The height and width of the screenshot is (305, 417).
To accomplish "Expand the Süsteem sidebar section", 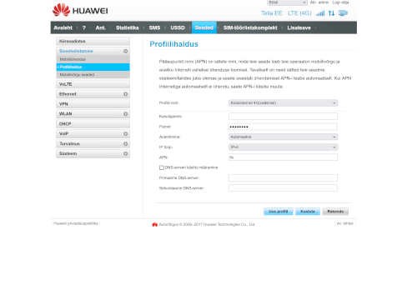I will [93, 153].
